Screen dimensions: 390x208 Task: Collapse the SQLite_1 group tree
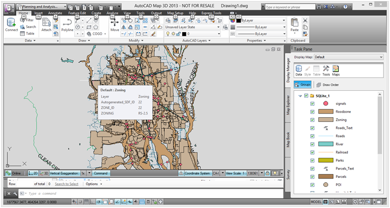pyautogui.click(x=300, y=96)
